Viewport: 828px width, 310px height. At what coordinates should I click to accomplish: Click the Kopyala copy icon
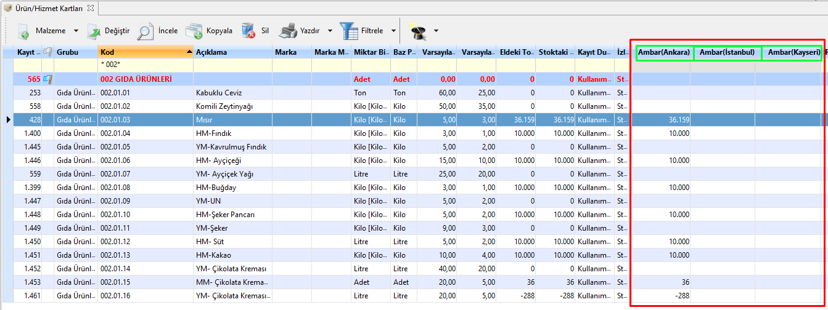point(194,31)
